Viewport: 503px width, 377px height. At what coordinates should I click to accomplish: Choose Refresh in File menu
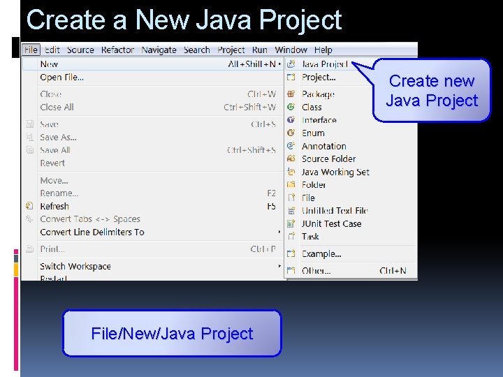(x=153, y=206)
